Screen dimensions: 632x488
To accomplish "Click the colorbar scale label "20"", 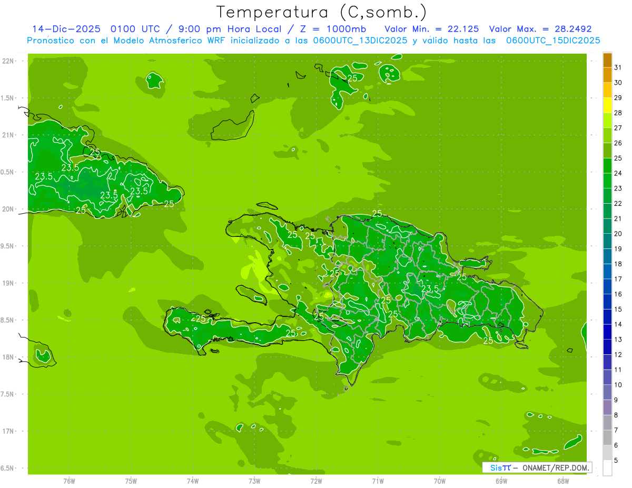I will (x=618, y=234).
